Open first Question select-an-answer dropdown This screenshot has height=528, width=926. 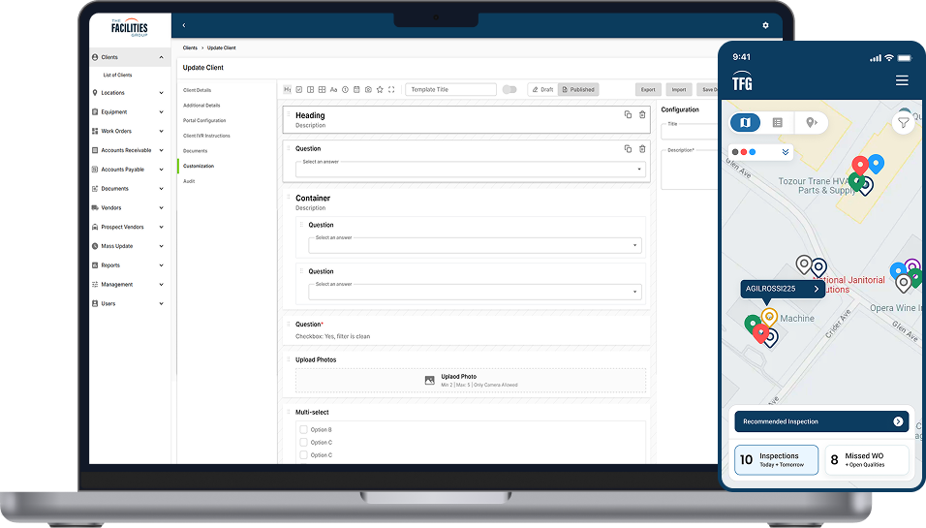point(470,170)
